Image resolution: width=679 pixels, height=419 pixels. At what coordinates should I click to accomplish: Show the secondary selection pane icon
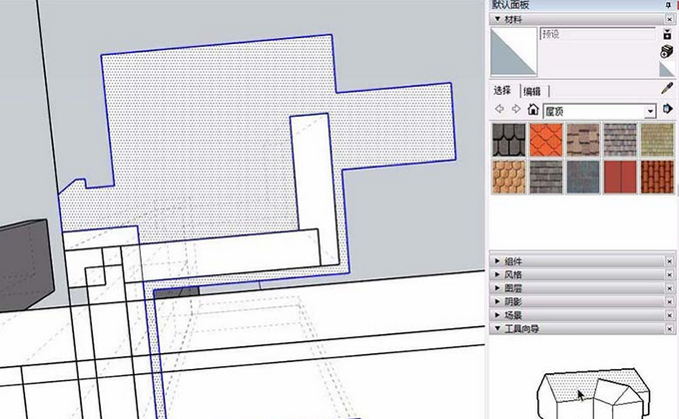pos(667,34)
